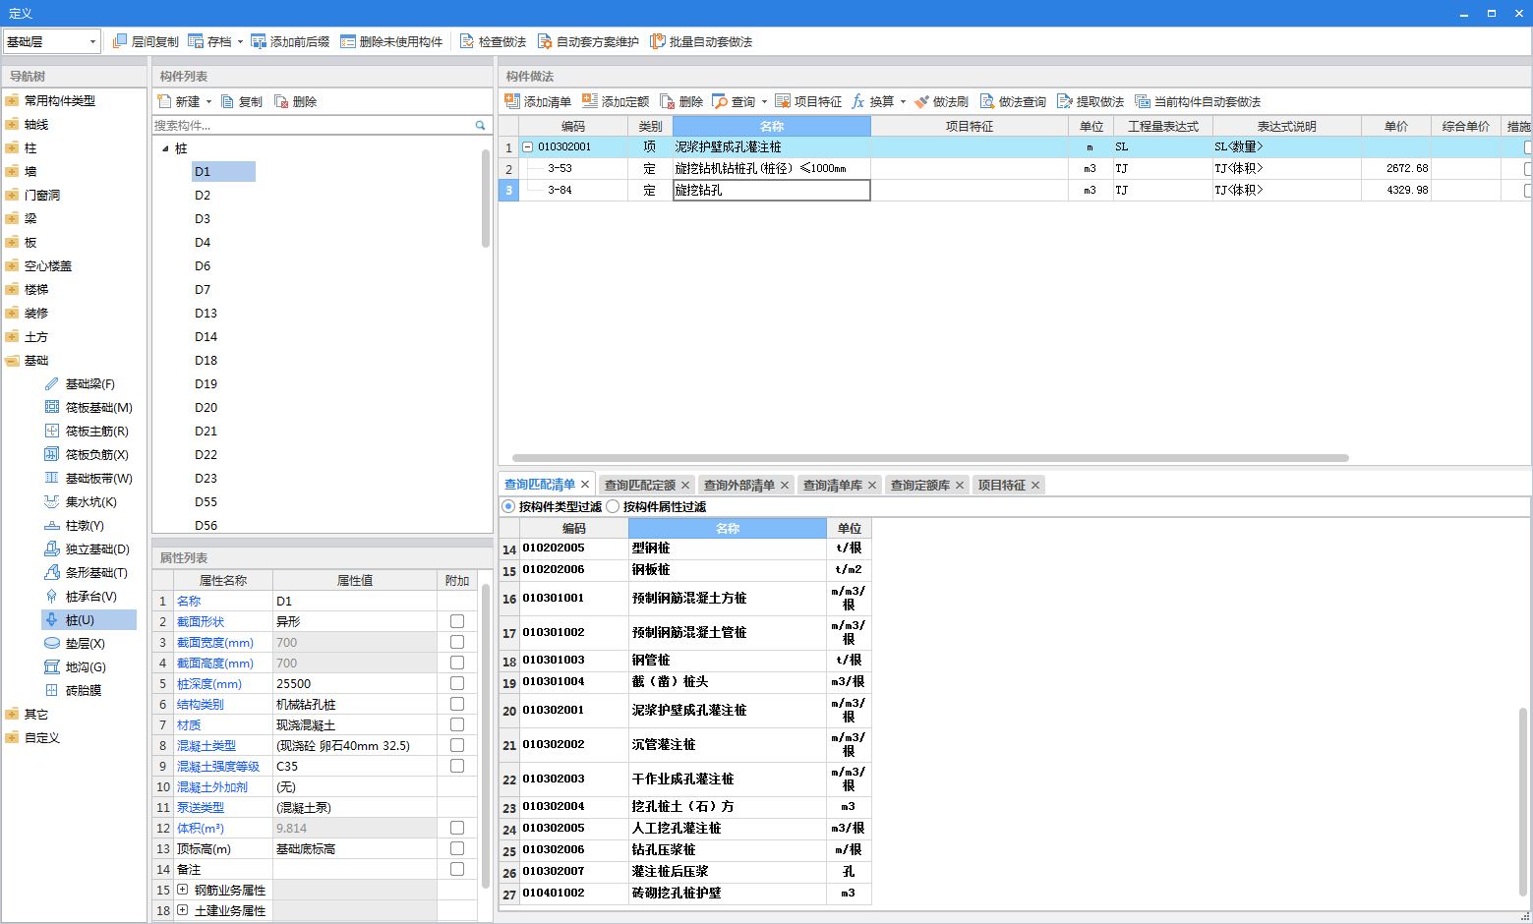Collapse row 010302001 in the 构件做法 table

coord(528,146)
